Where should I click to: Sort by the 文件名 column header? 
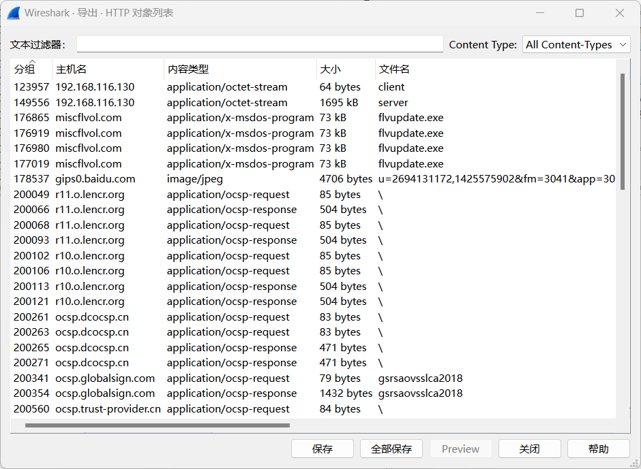[x=394, y=69]
